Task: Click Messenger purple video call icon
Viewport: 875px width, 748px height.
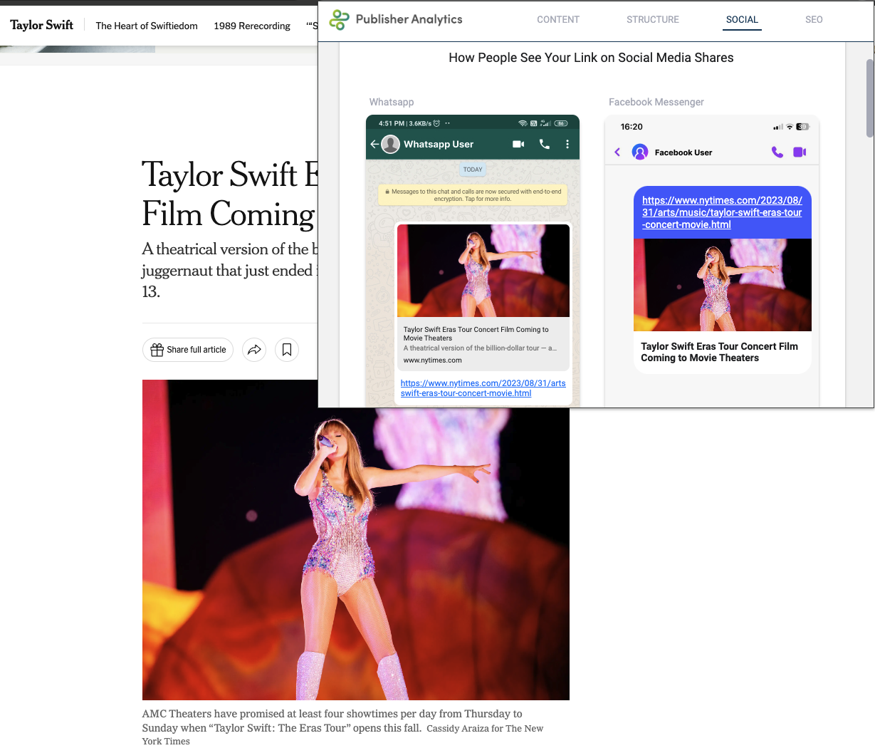Action: pos(800,152)
